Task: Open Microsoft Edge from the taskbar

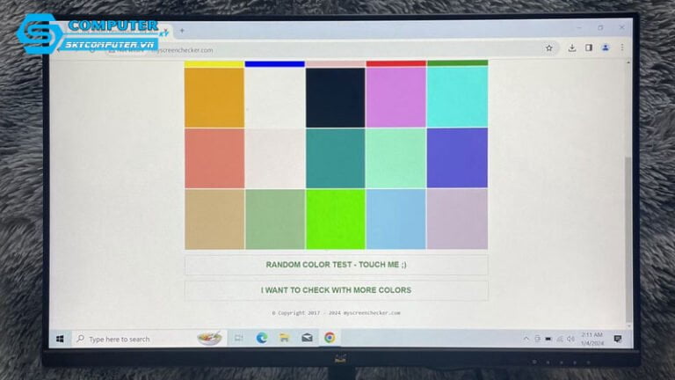Action: 261,338
